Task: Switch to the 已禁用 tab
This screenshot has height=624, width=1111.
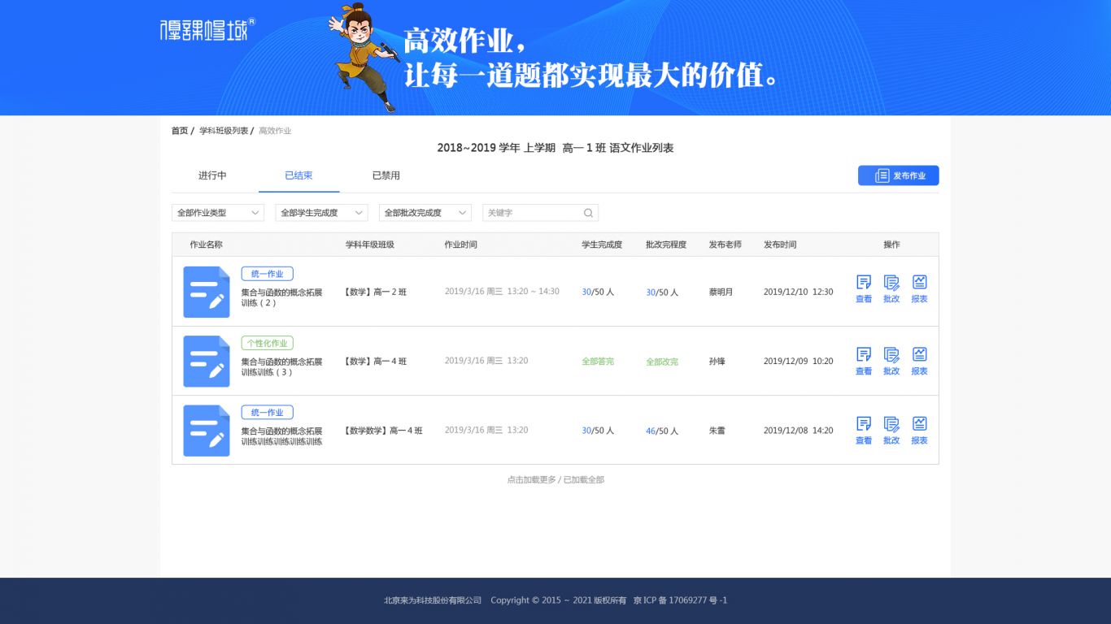Action: [386, 175]
